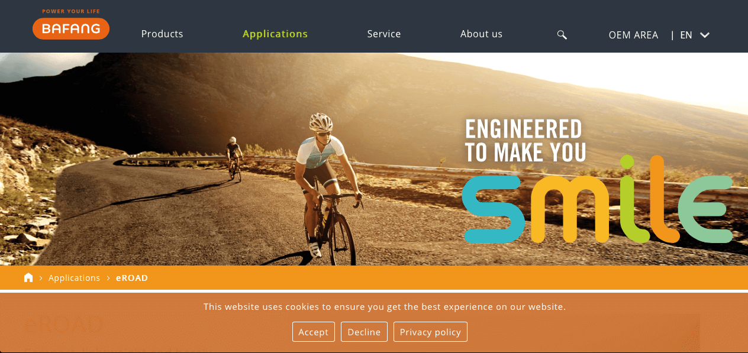Click the Power Your Life tagline
This screenshot has width=748, height=353.
(71, 11)
